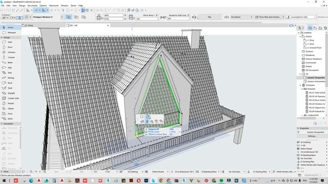Choose the Wall tool in toolbox
328x184 pixels.
pos(10,42)
